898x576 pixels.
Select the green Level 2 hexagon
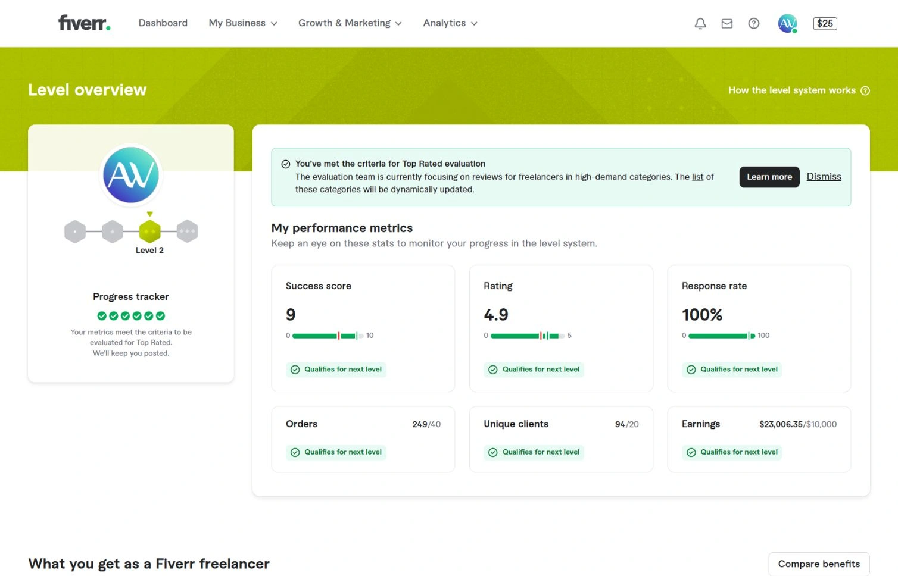(150, 231)
